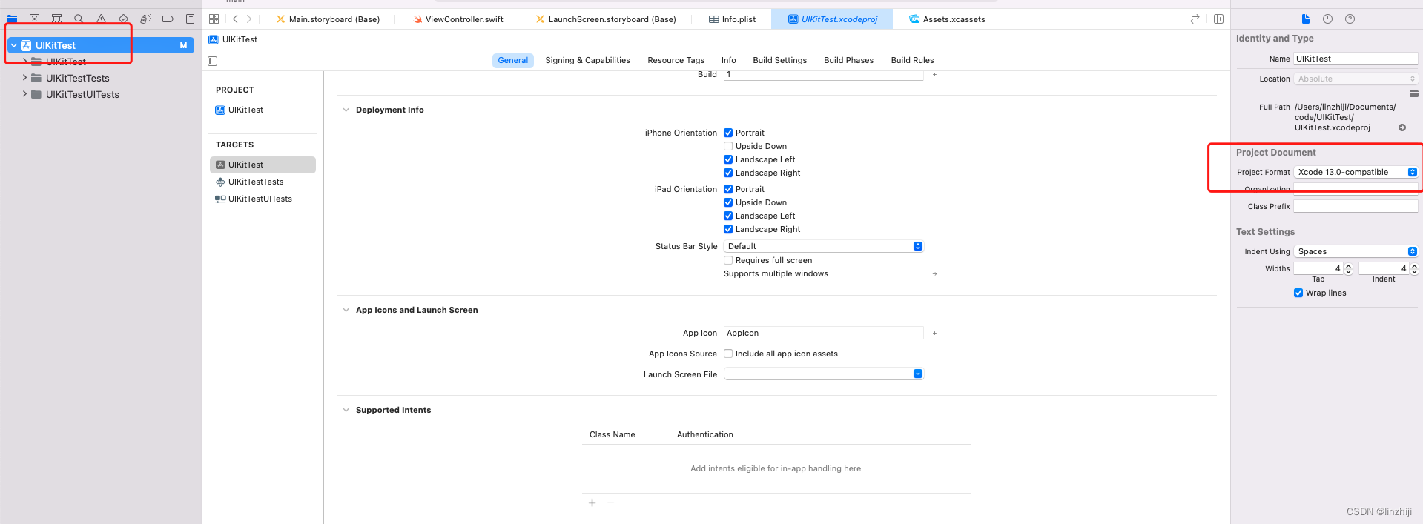Open the Breakpoint navigator icon
The image size is (1423, 524).
click(x=168, y=19)
